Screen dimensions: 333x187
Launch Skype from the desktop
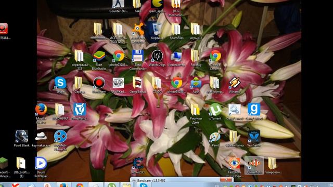60,85
